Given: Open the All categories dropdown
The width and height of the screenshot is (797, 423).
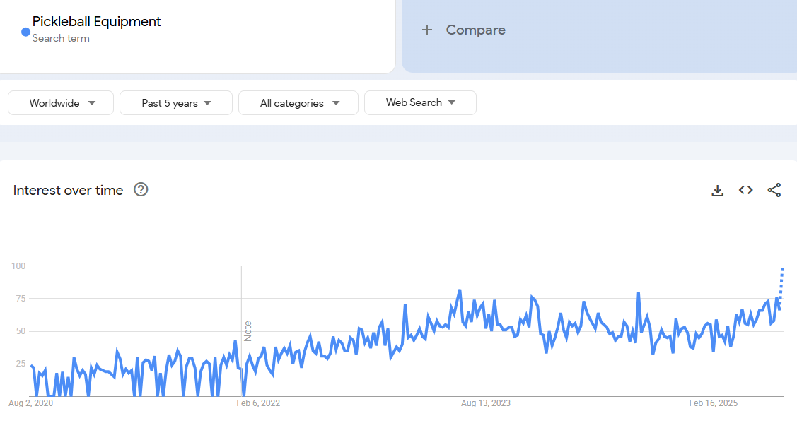Looking at the screenshot, I should pos(298,103).
